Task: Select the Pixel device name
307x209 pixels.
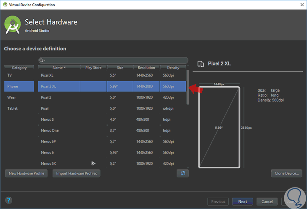Action: point(45,108)
